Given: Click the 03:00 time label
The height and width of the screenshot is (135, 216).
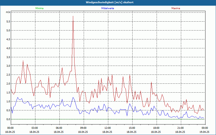Looking at the screenshot, I should coord(35,128).
